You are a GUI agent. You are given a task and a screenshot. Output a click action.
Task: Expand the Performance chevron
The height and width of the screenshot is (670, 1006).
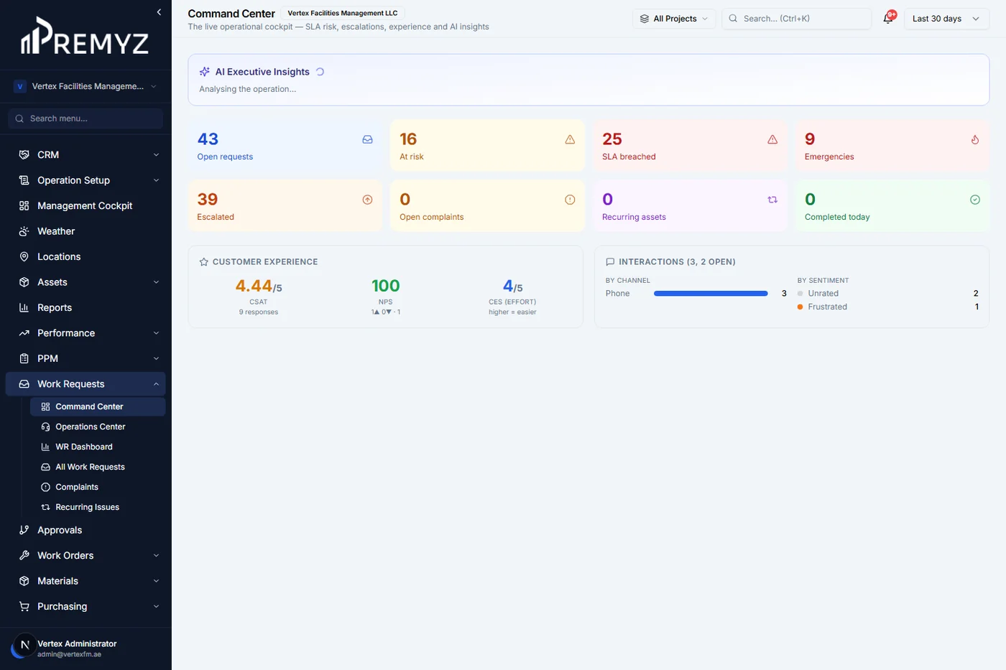pyautogui.click(x=156, y=333)
